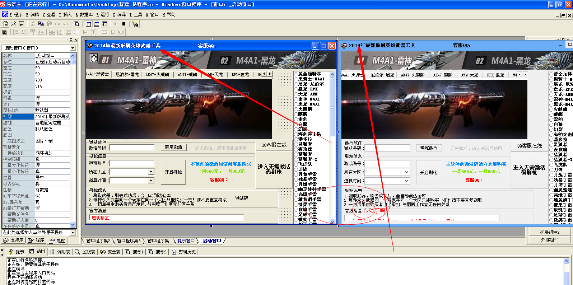Select the clock timer component on design form

point(94,57)
